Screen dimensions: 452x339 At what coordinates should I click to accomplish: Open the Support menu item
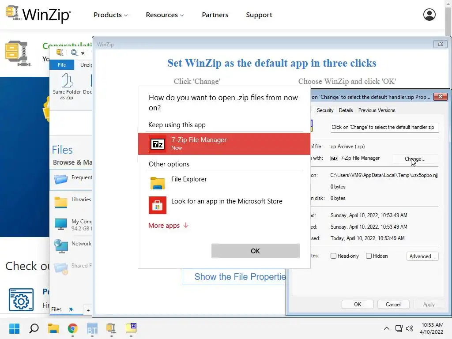tap(259, 15)
